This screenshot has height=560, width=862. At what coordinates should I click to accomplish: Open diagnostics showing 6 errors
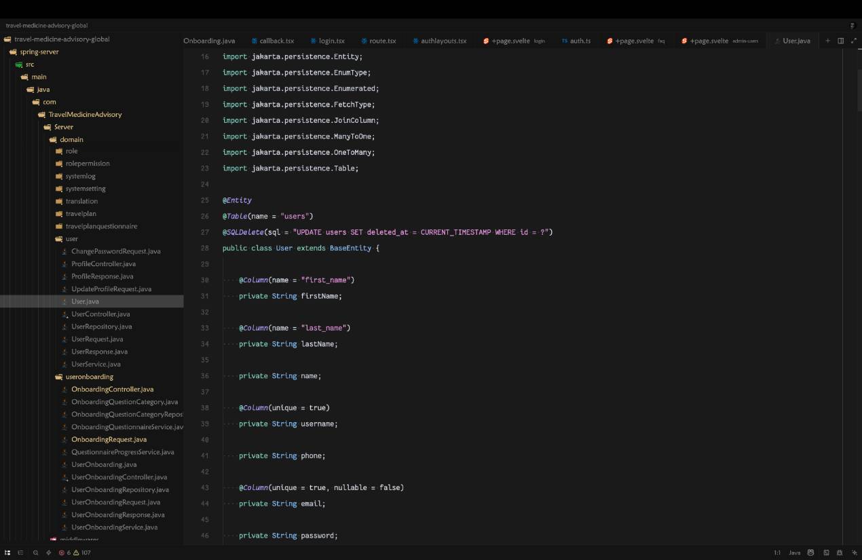[x=64, y=553]
